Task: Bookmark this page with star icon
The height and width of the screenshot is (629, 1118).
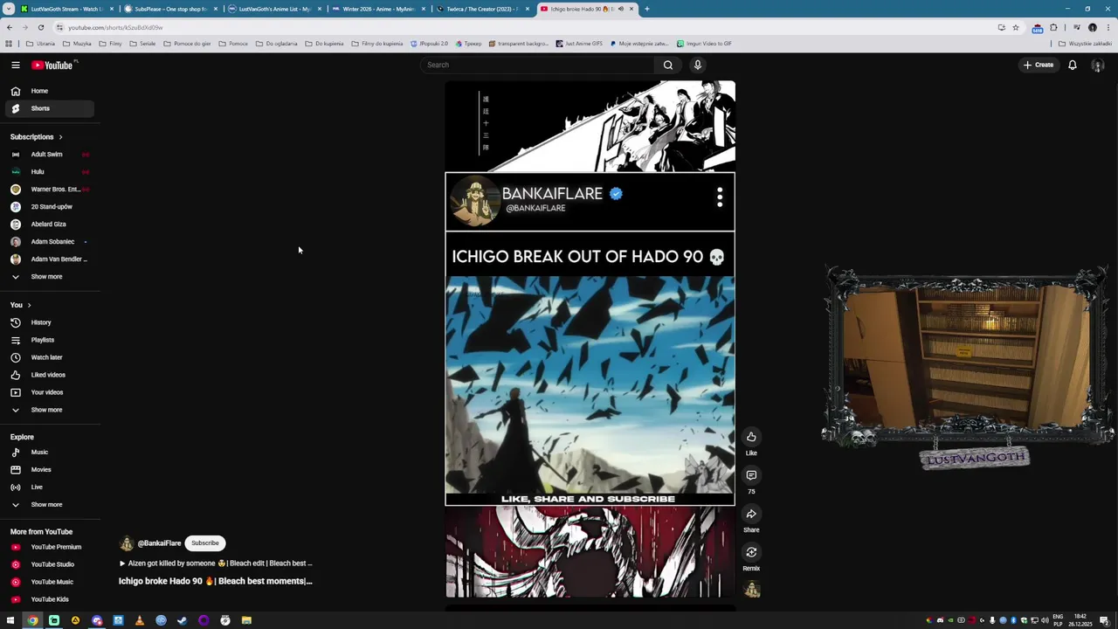Action: (x=1015, y=27)
